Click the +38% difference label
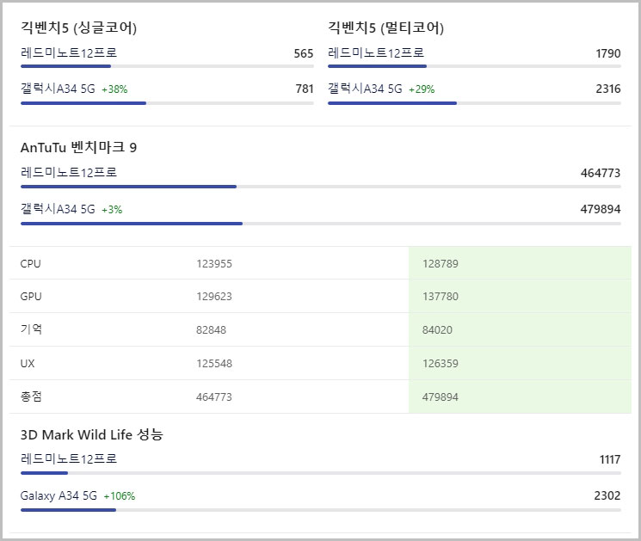Image resolution: width=641 pixels, height=541 pixels. (114, 89)
